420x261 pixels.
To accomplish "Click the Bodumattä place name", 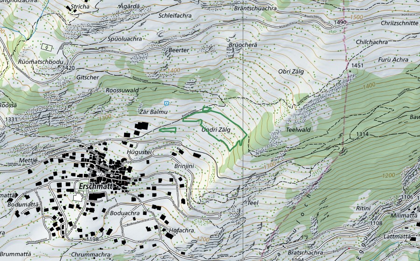I will pyautogui.click(x=23, y=204).
